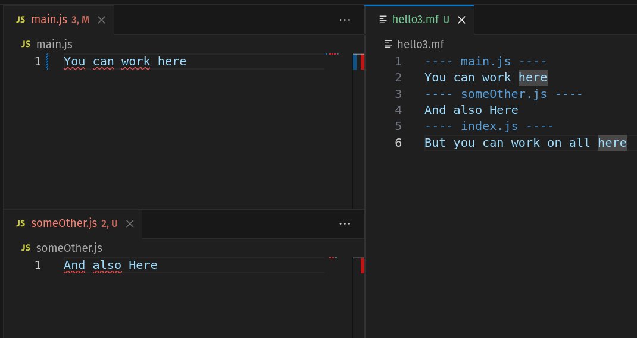Click JS icon in someOther.js breadcrumb
Screen dimensions: 637x338
26,248
